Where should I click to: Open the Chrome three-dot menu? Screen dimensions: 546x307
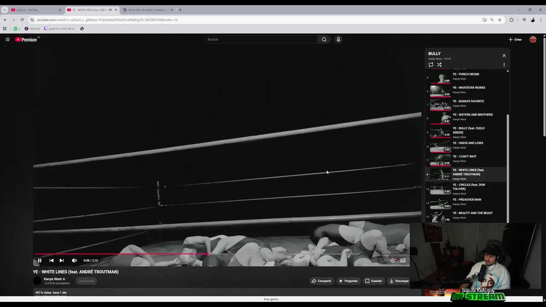coord(541,20)
